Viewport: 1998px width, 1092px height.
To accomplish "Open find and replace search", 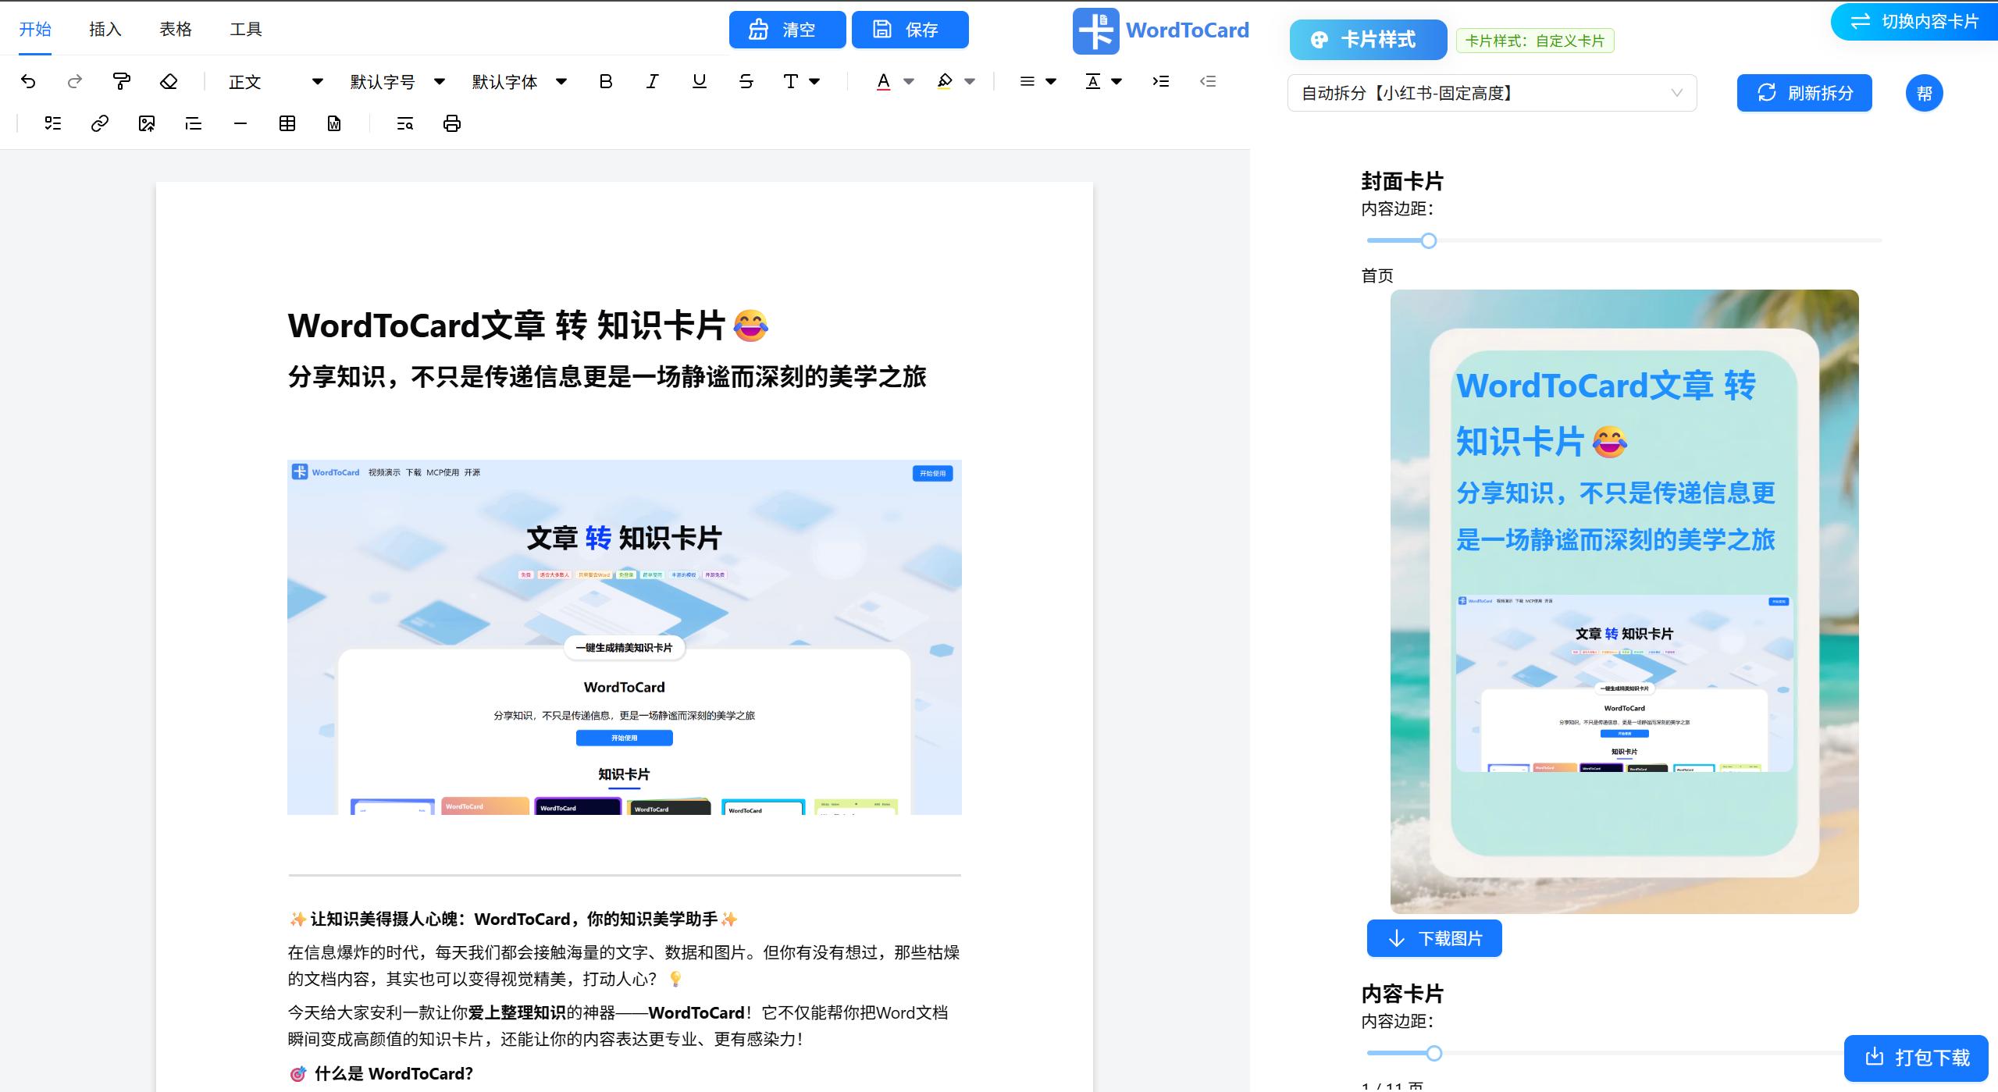I will (x=404, y=123).
